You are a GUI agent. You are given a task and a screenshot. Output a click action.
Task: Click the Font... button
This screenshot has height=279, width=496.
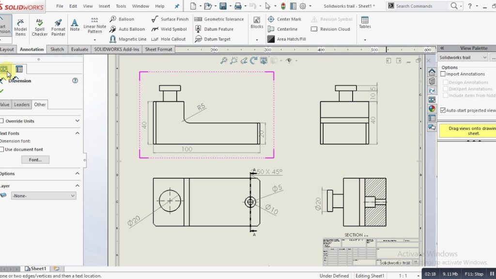point(35,160)
